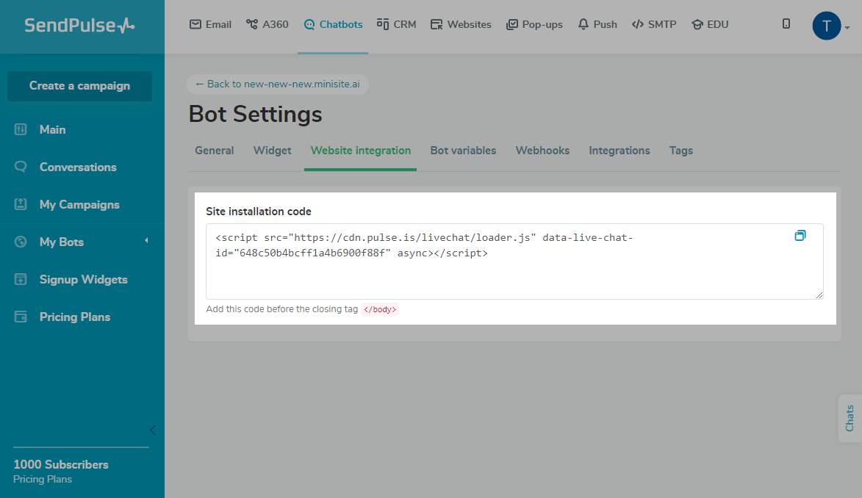
Task: Open the Bot variables tab
Action: (x=463, y=151)
